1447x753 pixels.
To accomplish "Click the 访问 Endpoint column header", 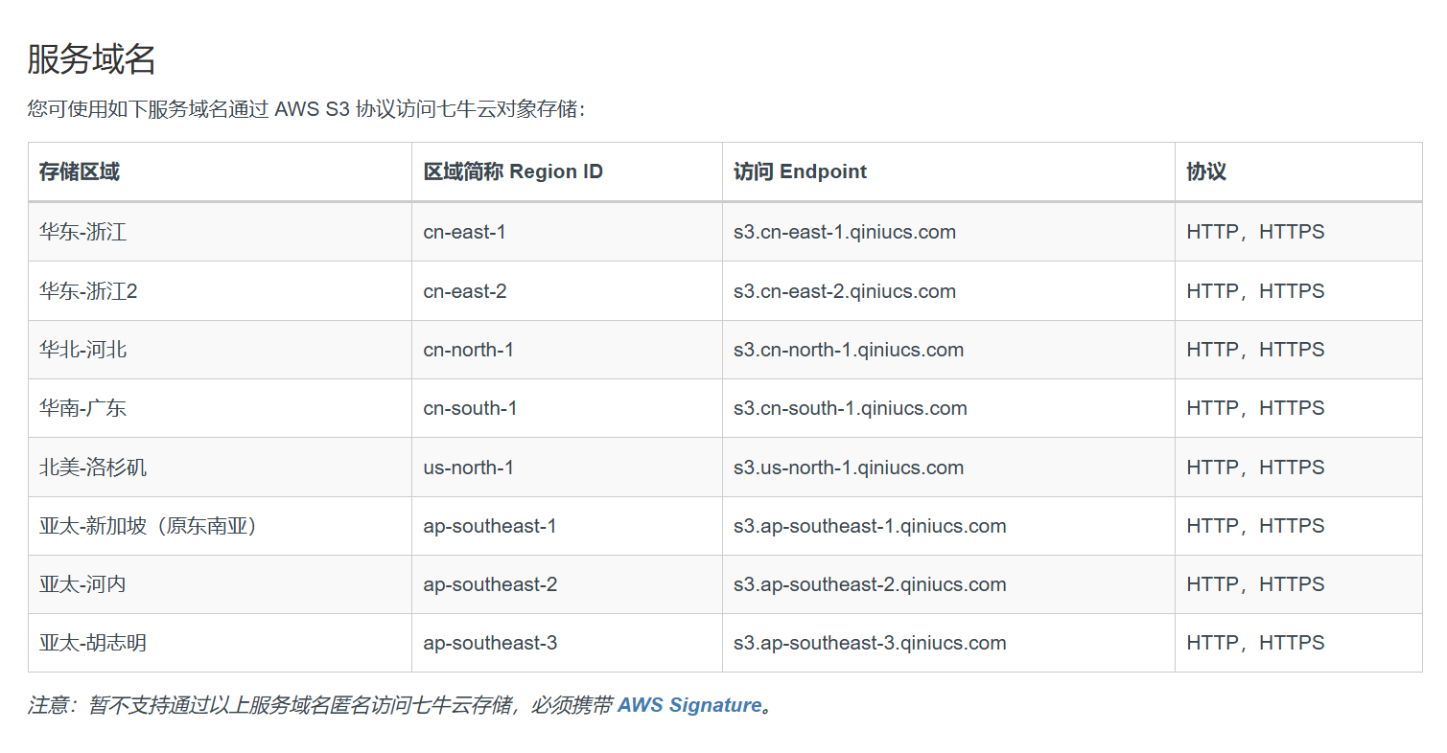I will tap(800, 171).
